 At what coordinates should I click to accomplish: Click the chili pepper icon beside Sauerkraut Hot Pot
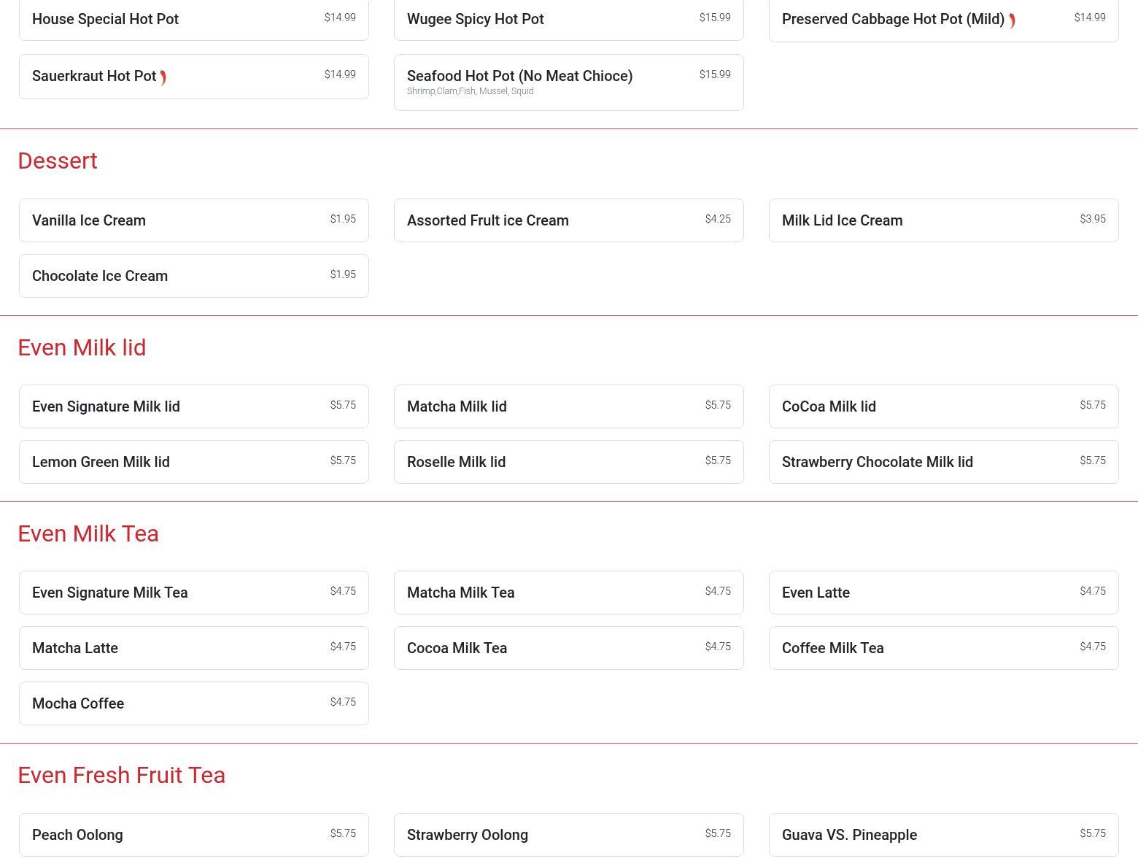tap(163, 77)
